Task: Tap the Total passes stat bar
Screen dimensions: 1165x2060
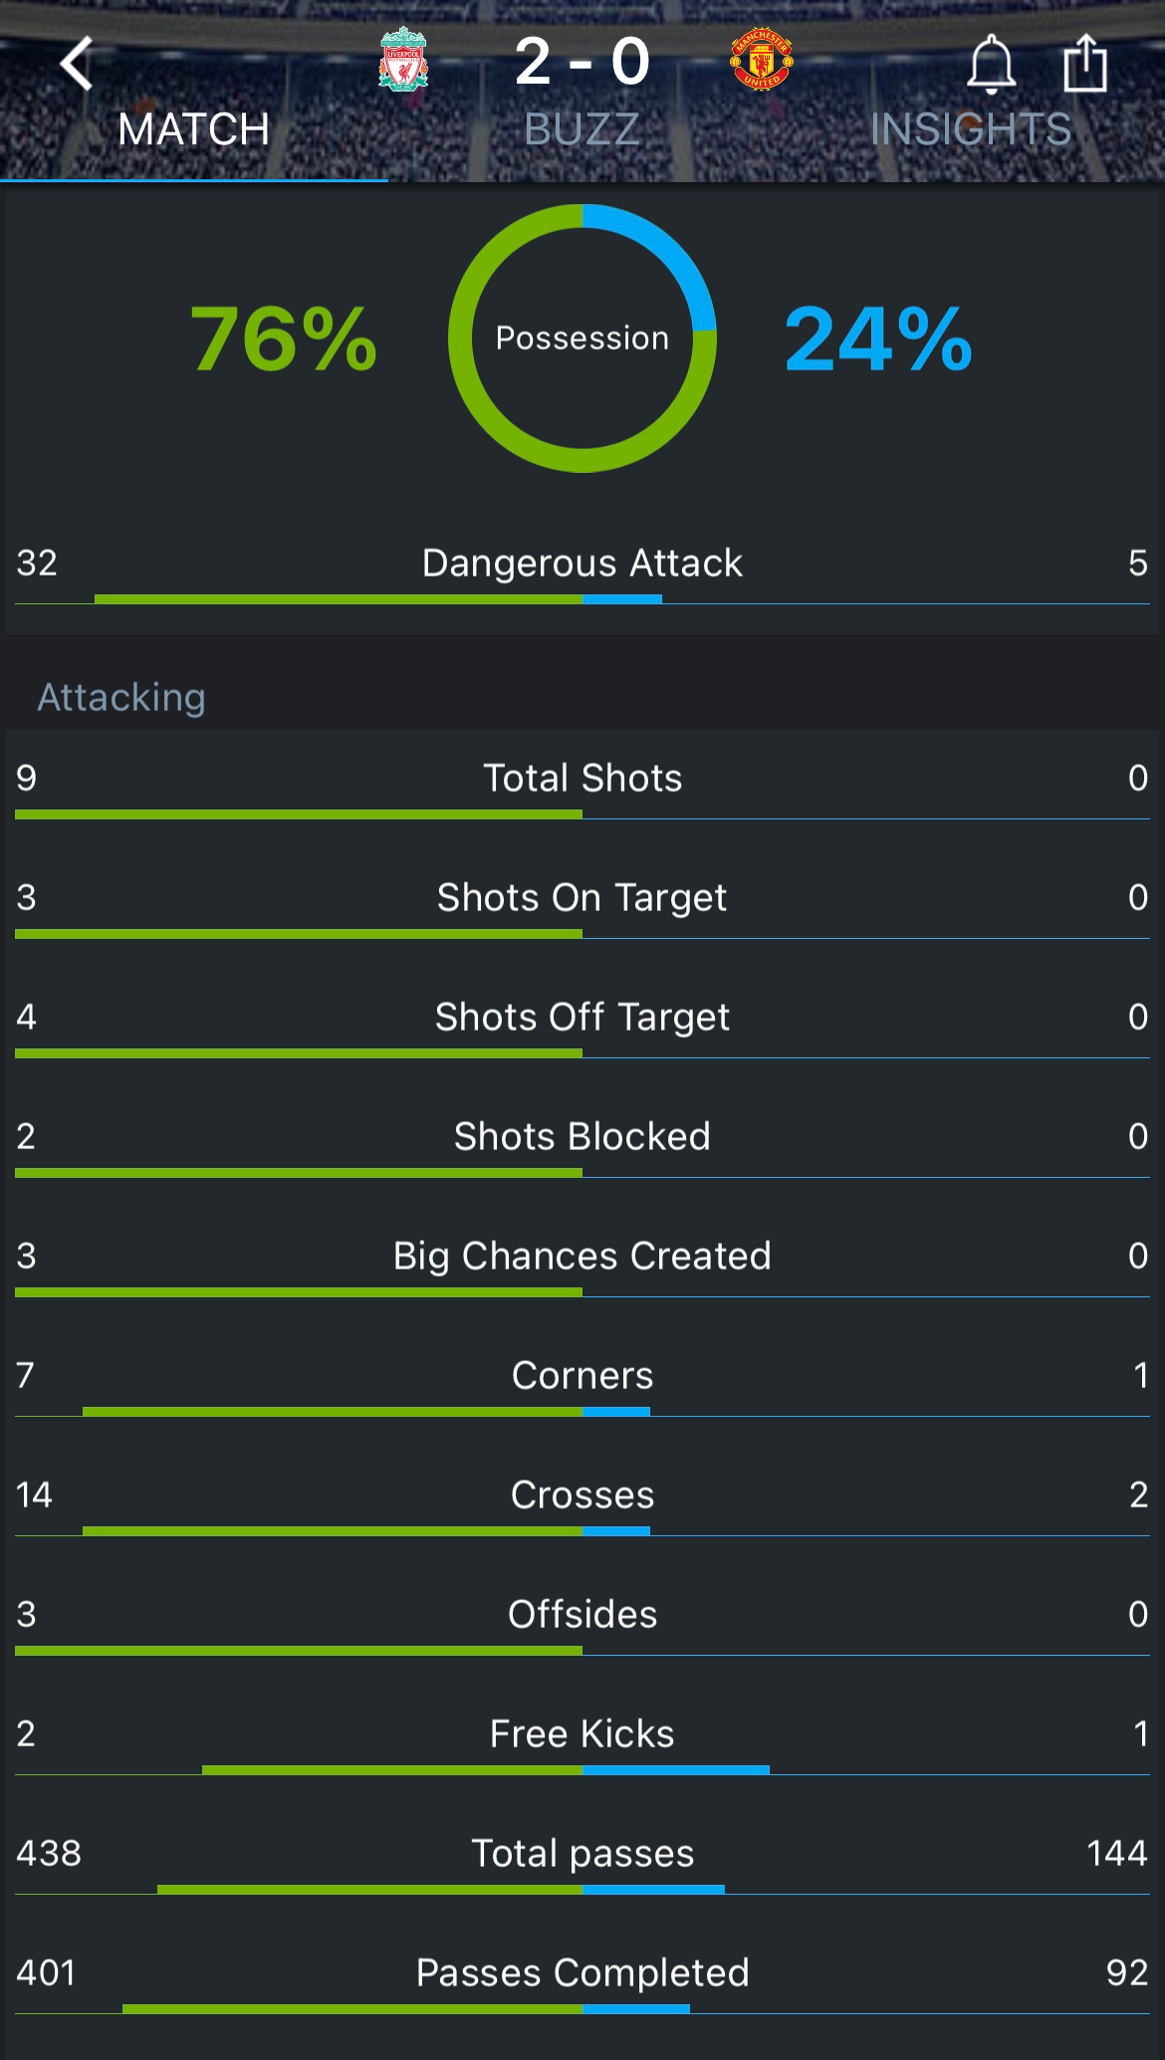Action: pos(582,1890)
